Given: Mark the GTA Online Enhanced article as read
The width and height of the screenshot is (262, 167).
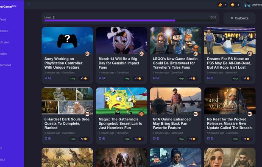Looking at the screenshot, I should (158, 139).
